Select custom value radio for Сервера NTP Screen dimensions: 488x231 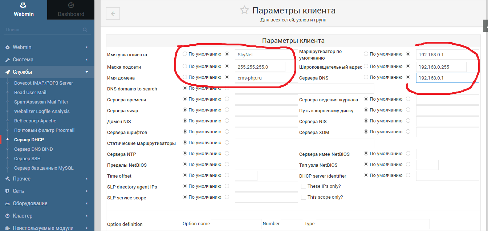(227, 154)
